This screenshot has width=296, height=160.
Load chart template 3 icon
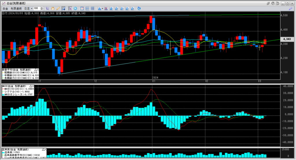[x=122, y=8]
